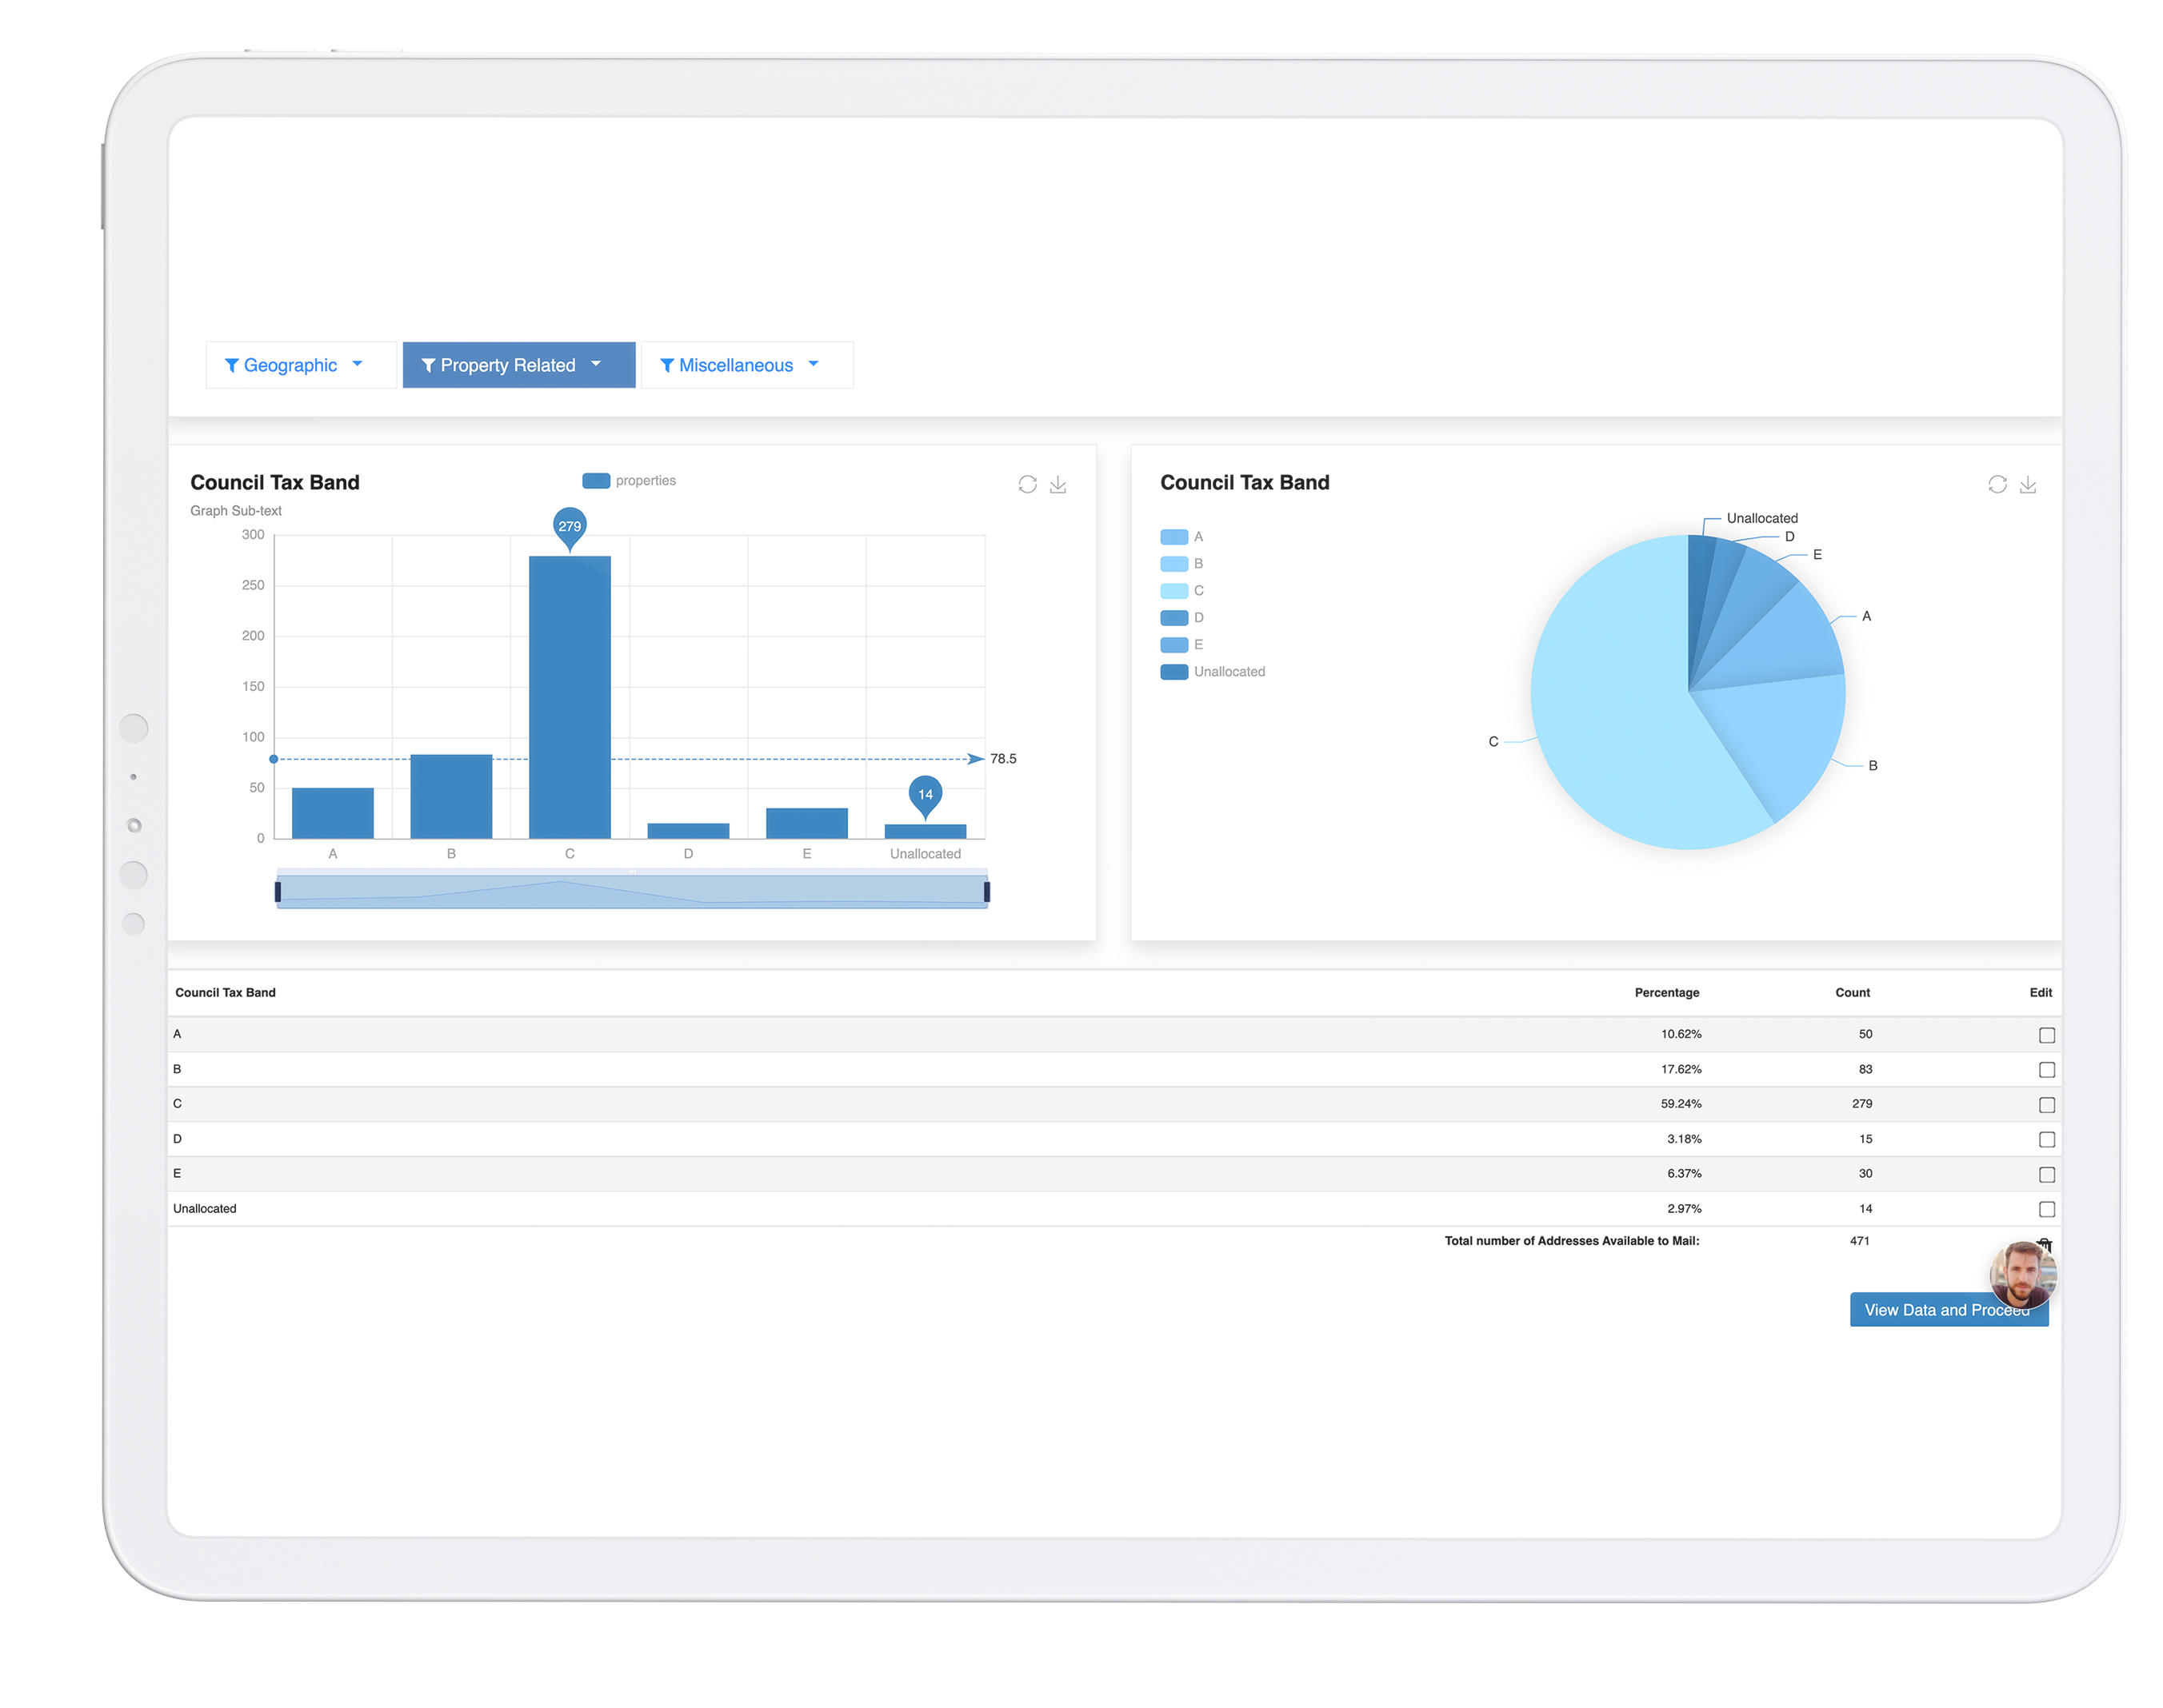Image resolution: width=2163 pixels, height=1708 pixels.
Task: Click the Percentage column header
Action: click(x=1665, y=992)
